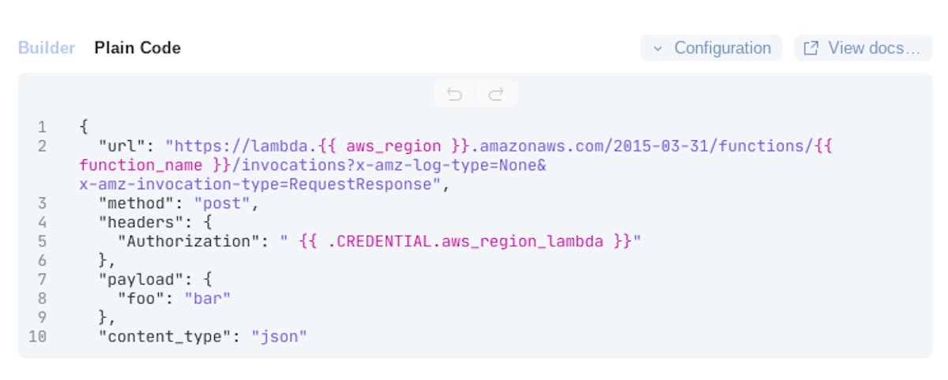The height and width of the screenshot is (380, 948).
Task: Click the "payload" key in the editor
Action: pyautogui.click(x=132, y=279)
